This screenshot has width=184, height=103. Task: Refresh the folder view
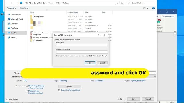(x=122, y=3)
